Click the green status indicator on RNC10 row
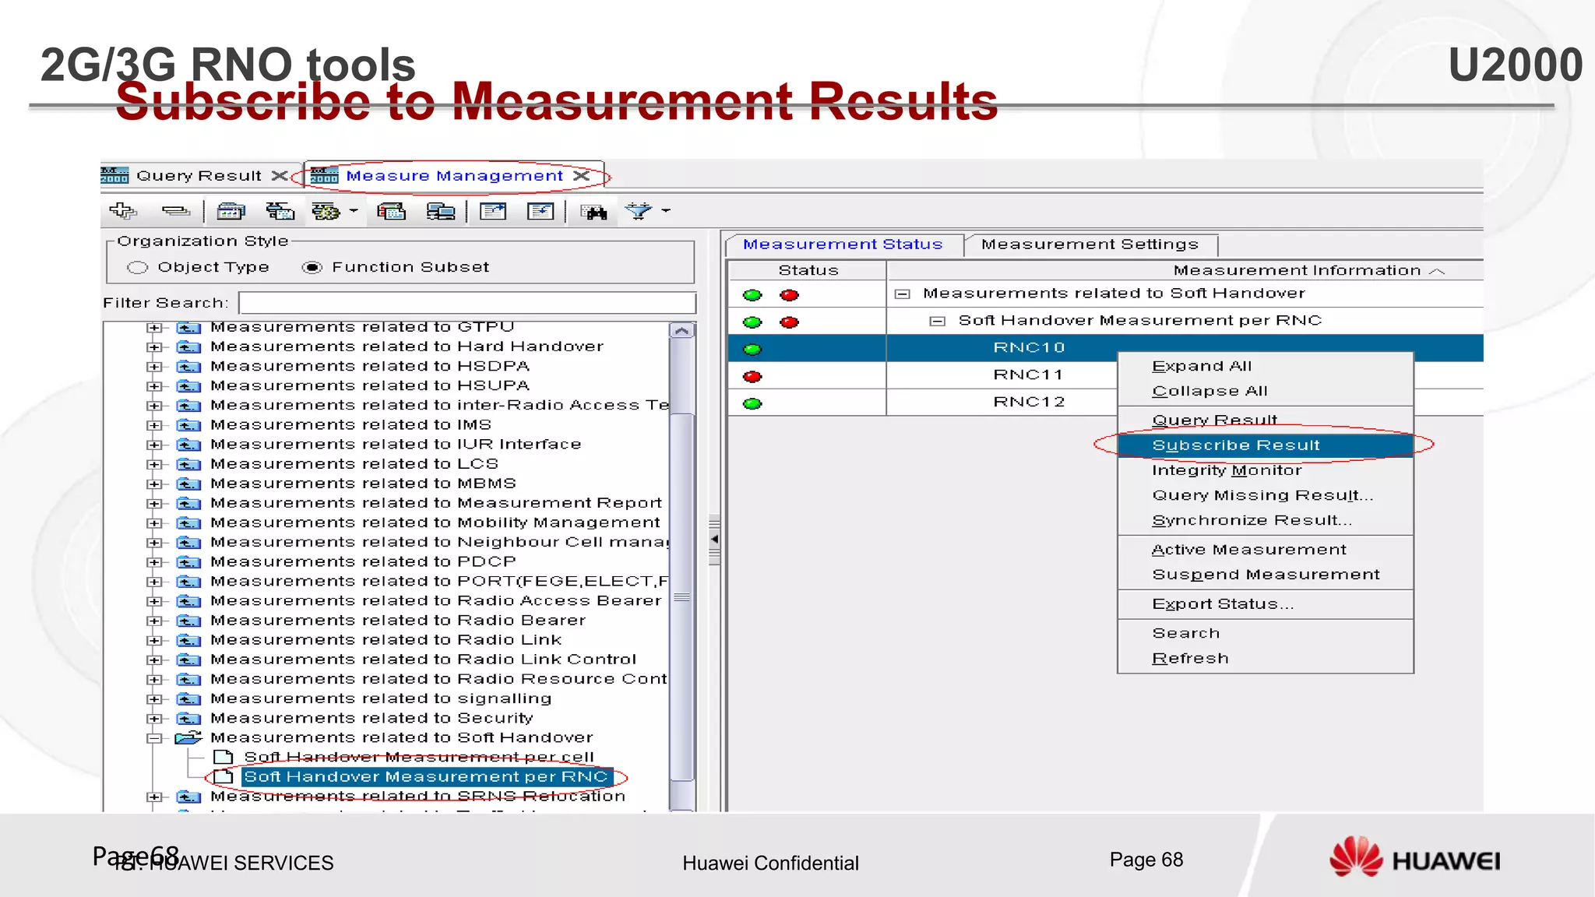This screenshot has width=1595, height=897. tap(752, 350)
